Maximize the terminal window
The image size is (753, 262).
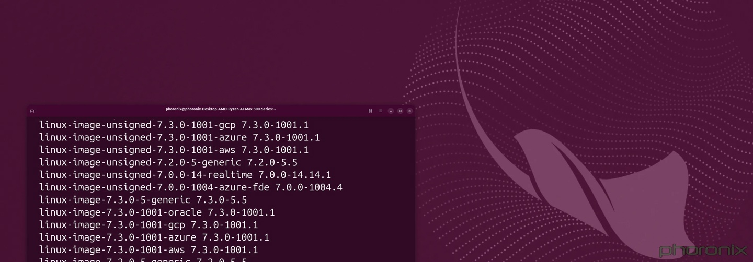click(400, 111)
